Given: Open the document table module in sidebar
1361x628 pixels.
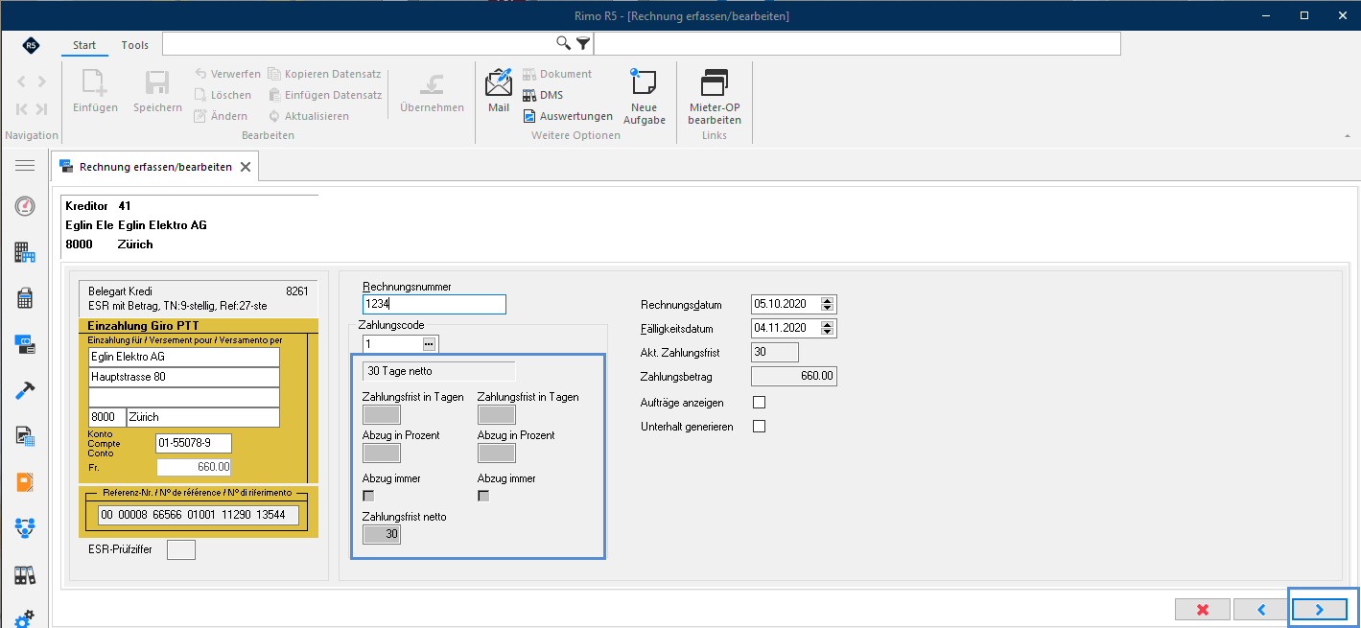Looking at the screenshot, I should pyautogui.click(x=25, y=436).
